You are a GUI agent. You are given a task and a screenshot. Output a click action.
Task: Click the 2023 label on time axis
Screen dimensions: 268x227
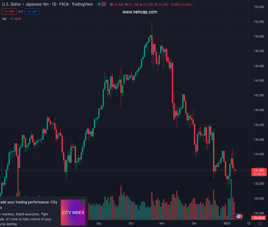coord(226,223)
